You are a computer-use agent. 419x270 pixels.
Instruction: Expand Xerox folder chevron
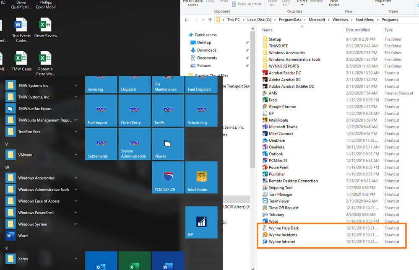click(75, 259)
